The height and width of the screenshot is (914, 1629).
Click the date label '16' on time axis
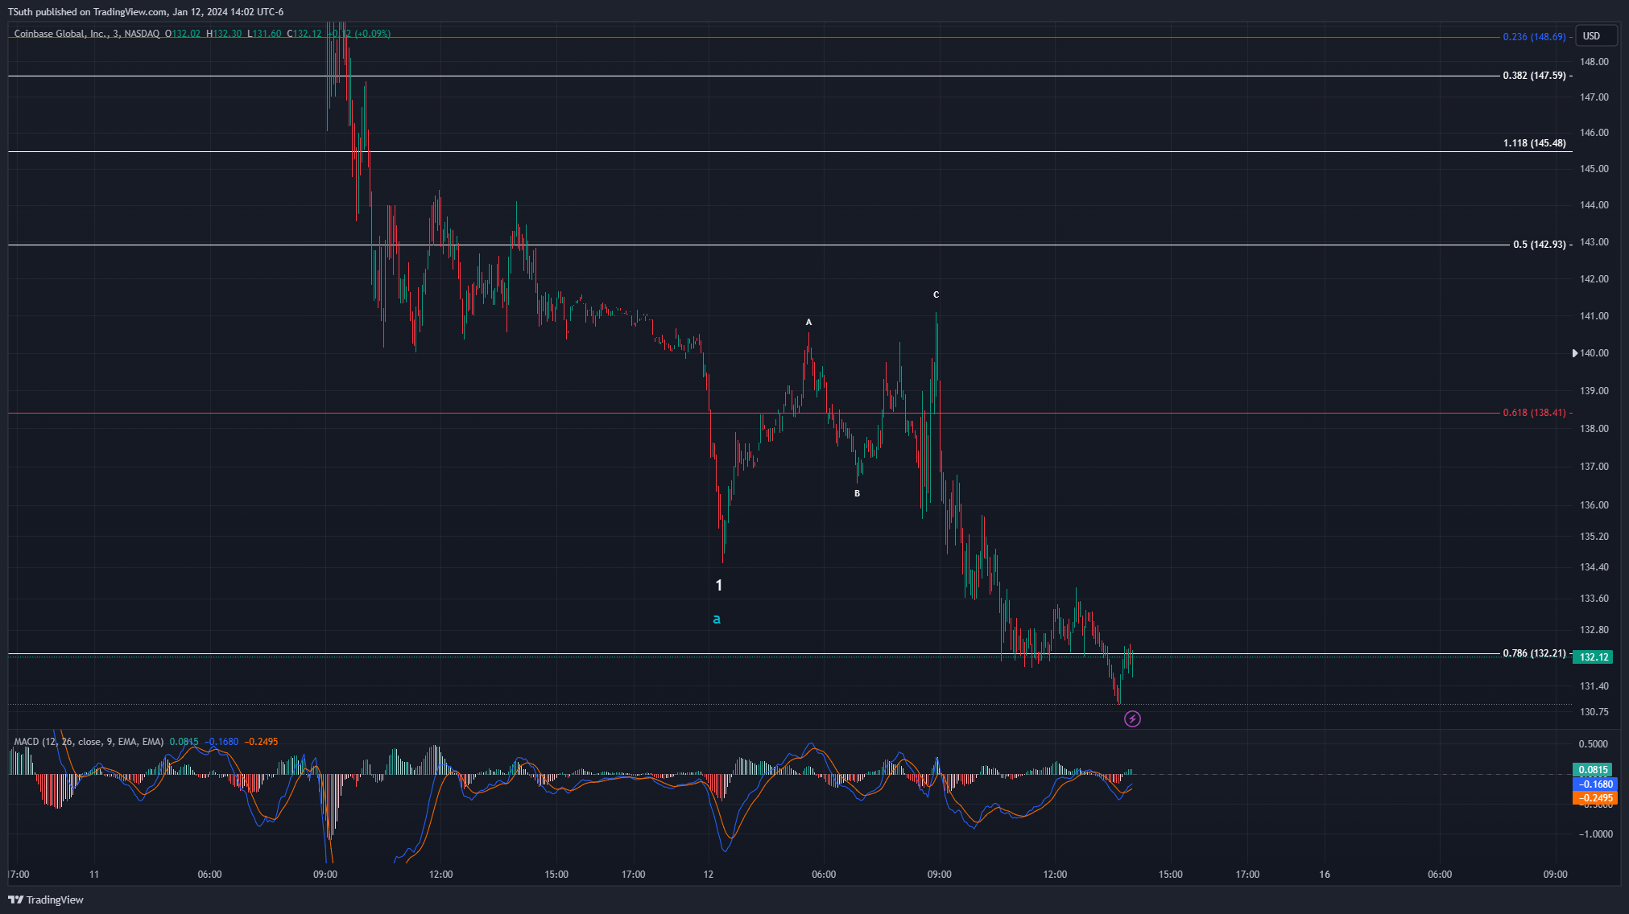(x=1325, y=875)
